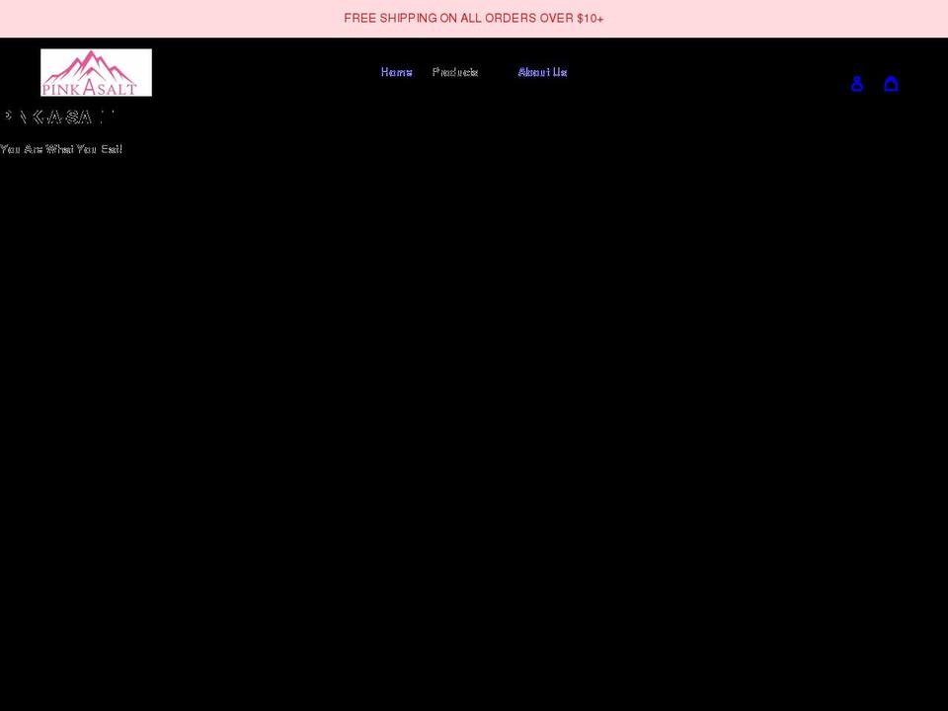Open the About Us menu item
Screen dimensions: 948x711
click(x=542, y=71)
